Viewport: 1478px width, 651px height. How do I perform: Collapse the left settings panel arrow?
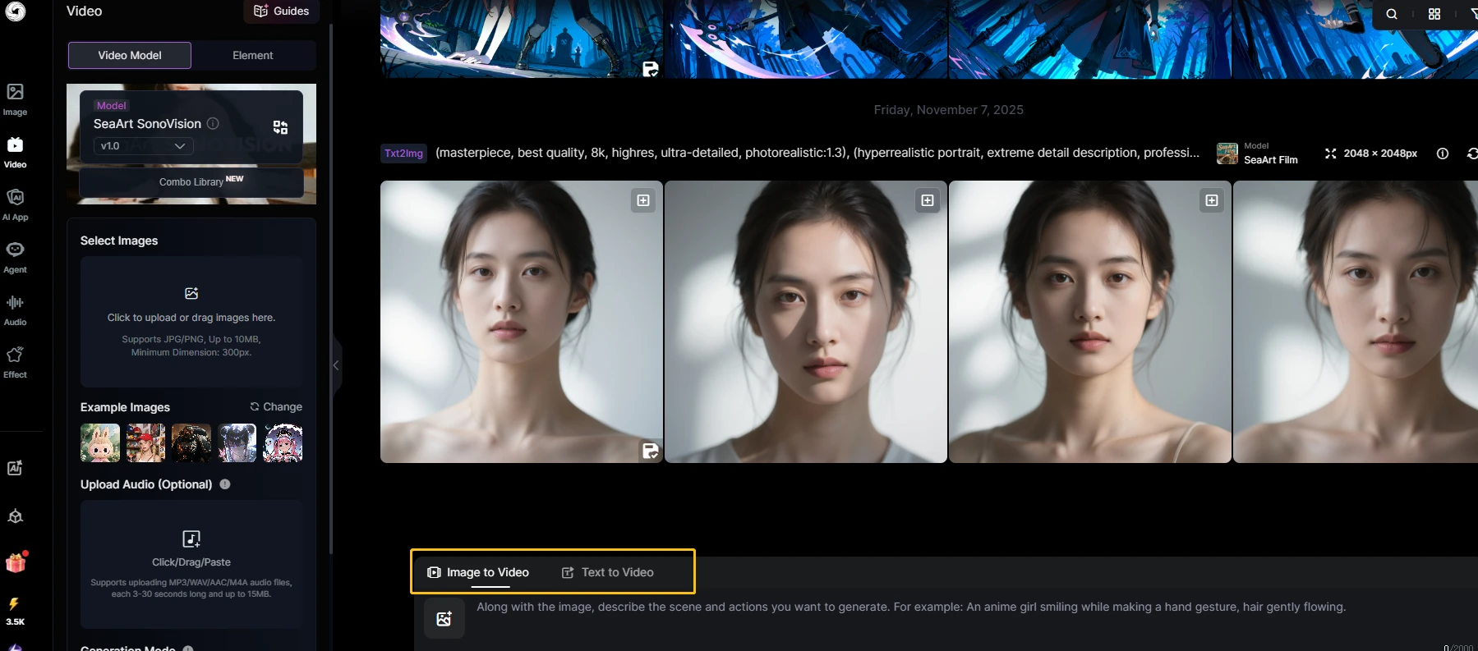[336, 365]
